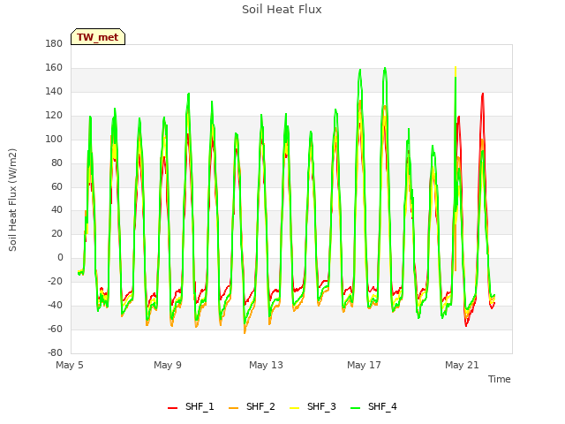Screen dimensions: 565x424
Task: Click the 100 y-axis tick label
Action: tap(54, 139)
